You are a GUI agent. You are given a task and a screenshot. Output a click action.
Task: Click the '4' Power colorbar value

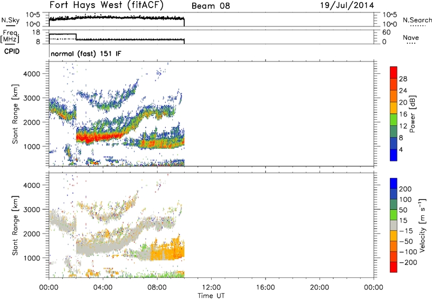click(401, 149)
